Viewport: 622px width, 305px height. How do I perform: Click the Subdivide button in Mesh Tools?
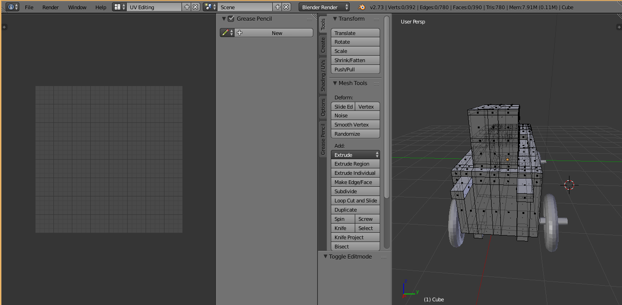pos(355,191)
